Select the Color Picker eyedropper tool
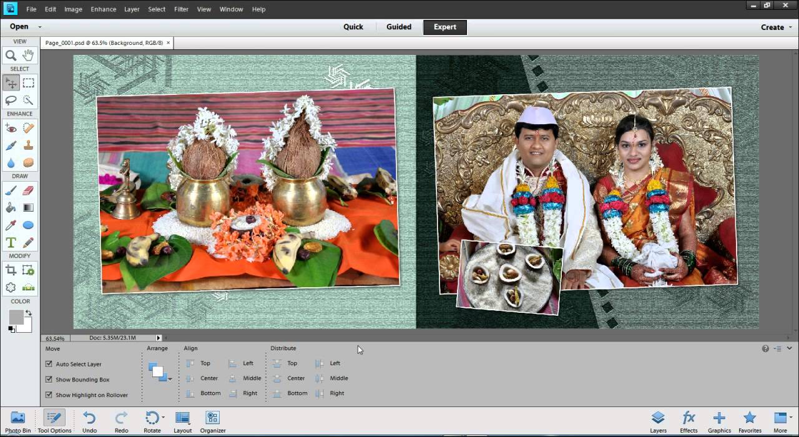Image resolution: width=799 pixels, height=437 pixels. (x=11, y=225)
